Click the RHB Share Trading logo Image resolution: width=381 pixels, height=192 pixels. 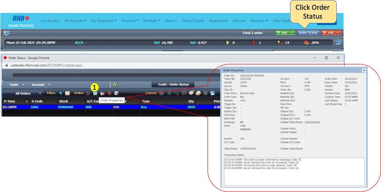tap(21, 21)
